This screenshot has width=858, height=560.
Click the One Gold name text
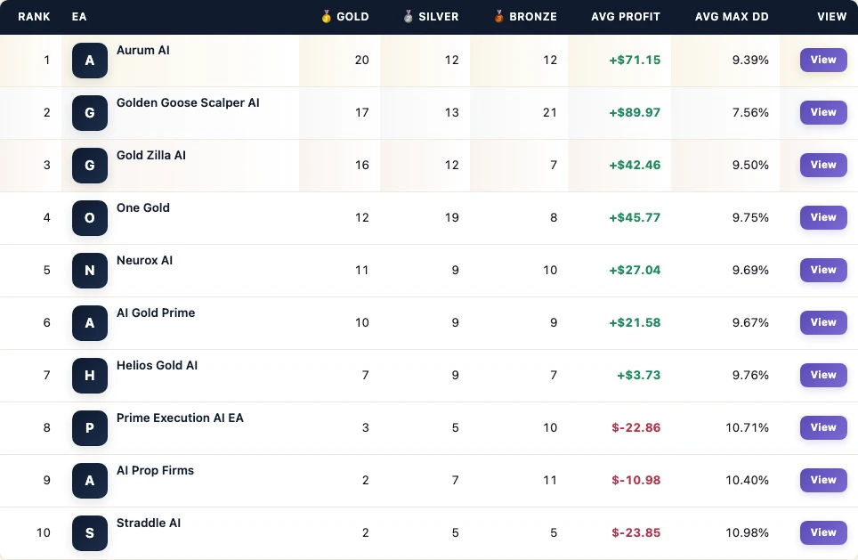point(142,208)
